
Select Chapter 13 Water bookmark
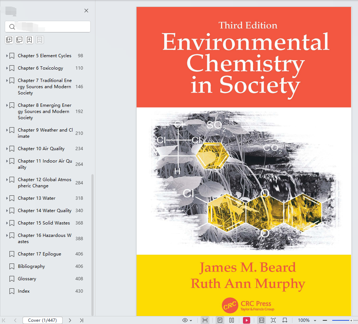36,198
